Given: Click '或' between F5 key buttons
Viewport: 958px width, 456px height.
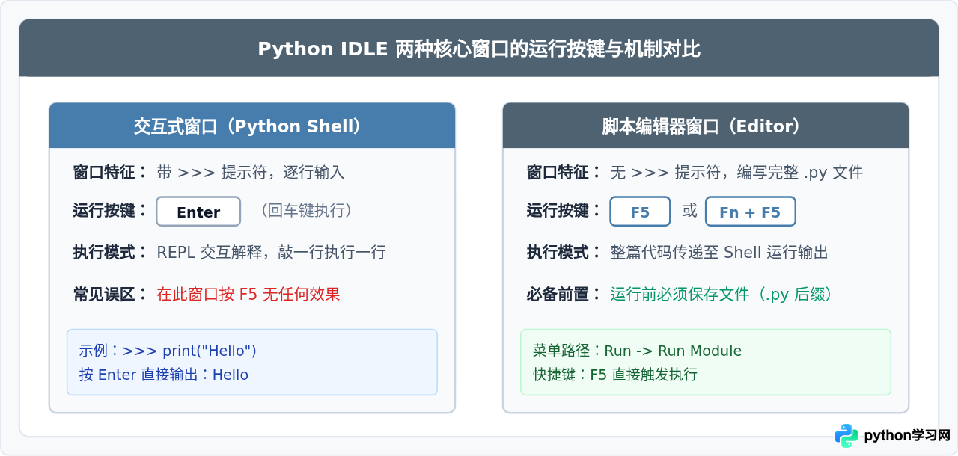Looking at the screenshot, I should pyautogui.click(x=689, y=212).
